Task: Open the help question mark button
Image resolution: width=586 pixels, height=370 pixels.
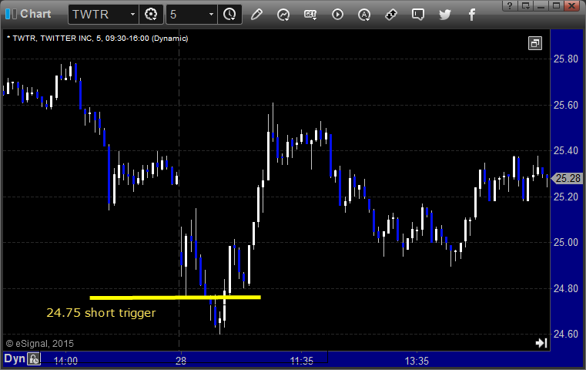Action: (x=510, y=5)
